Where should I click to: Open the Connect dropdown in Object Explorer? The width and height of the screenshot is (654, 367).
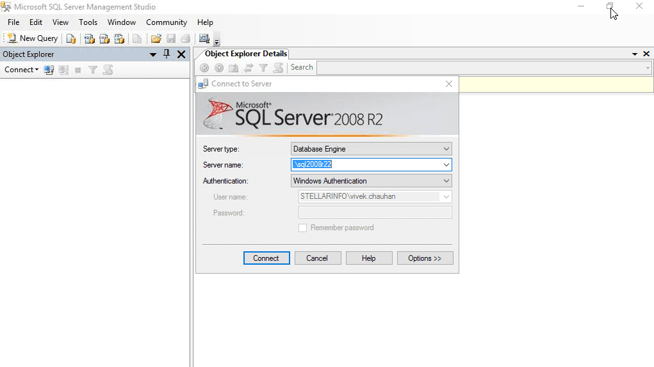pyautogui.click(x=22, y=70)
